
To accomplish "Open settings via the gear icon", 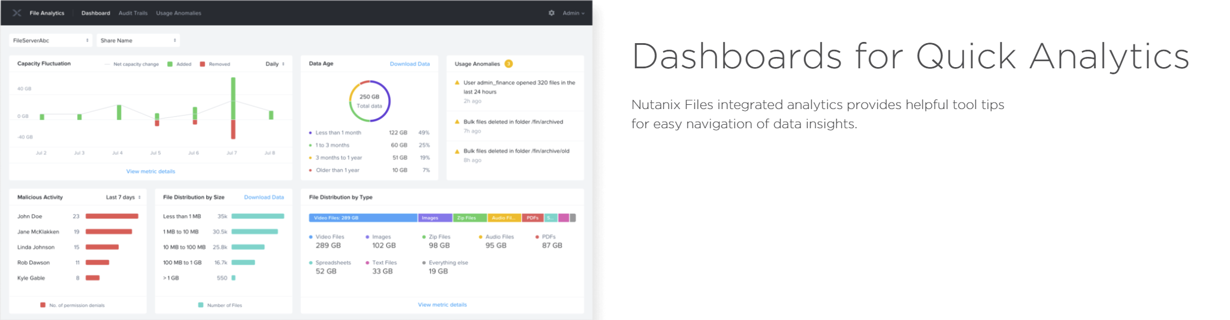I will pos(551,13).
